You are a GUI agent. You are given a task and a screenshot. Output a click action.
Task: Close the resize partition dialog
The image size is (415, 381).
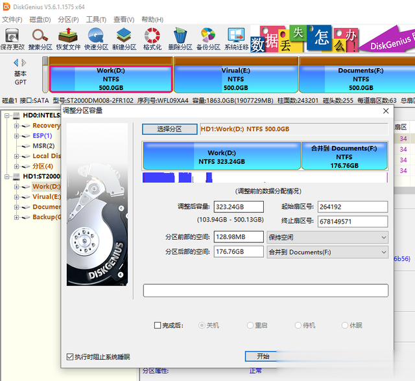(x=386, y=111)
